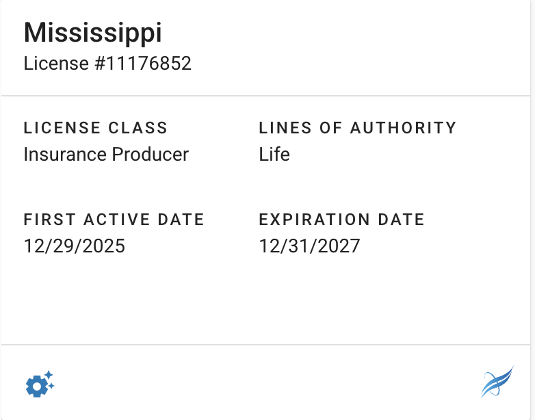
Task: Select the Insurance Producer value
Action: (106, 155)
